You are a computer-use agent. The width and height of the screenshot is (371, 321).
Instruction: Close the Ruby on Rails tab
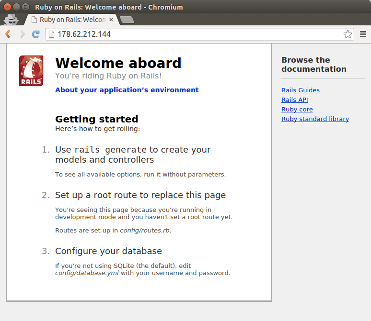click(111, 20)
